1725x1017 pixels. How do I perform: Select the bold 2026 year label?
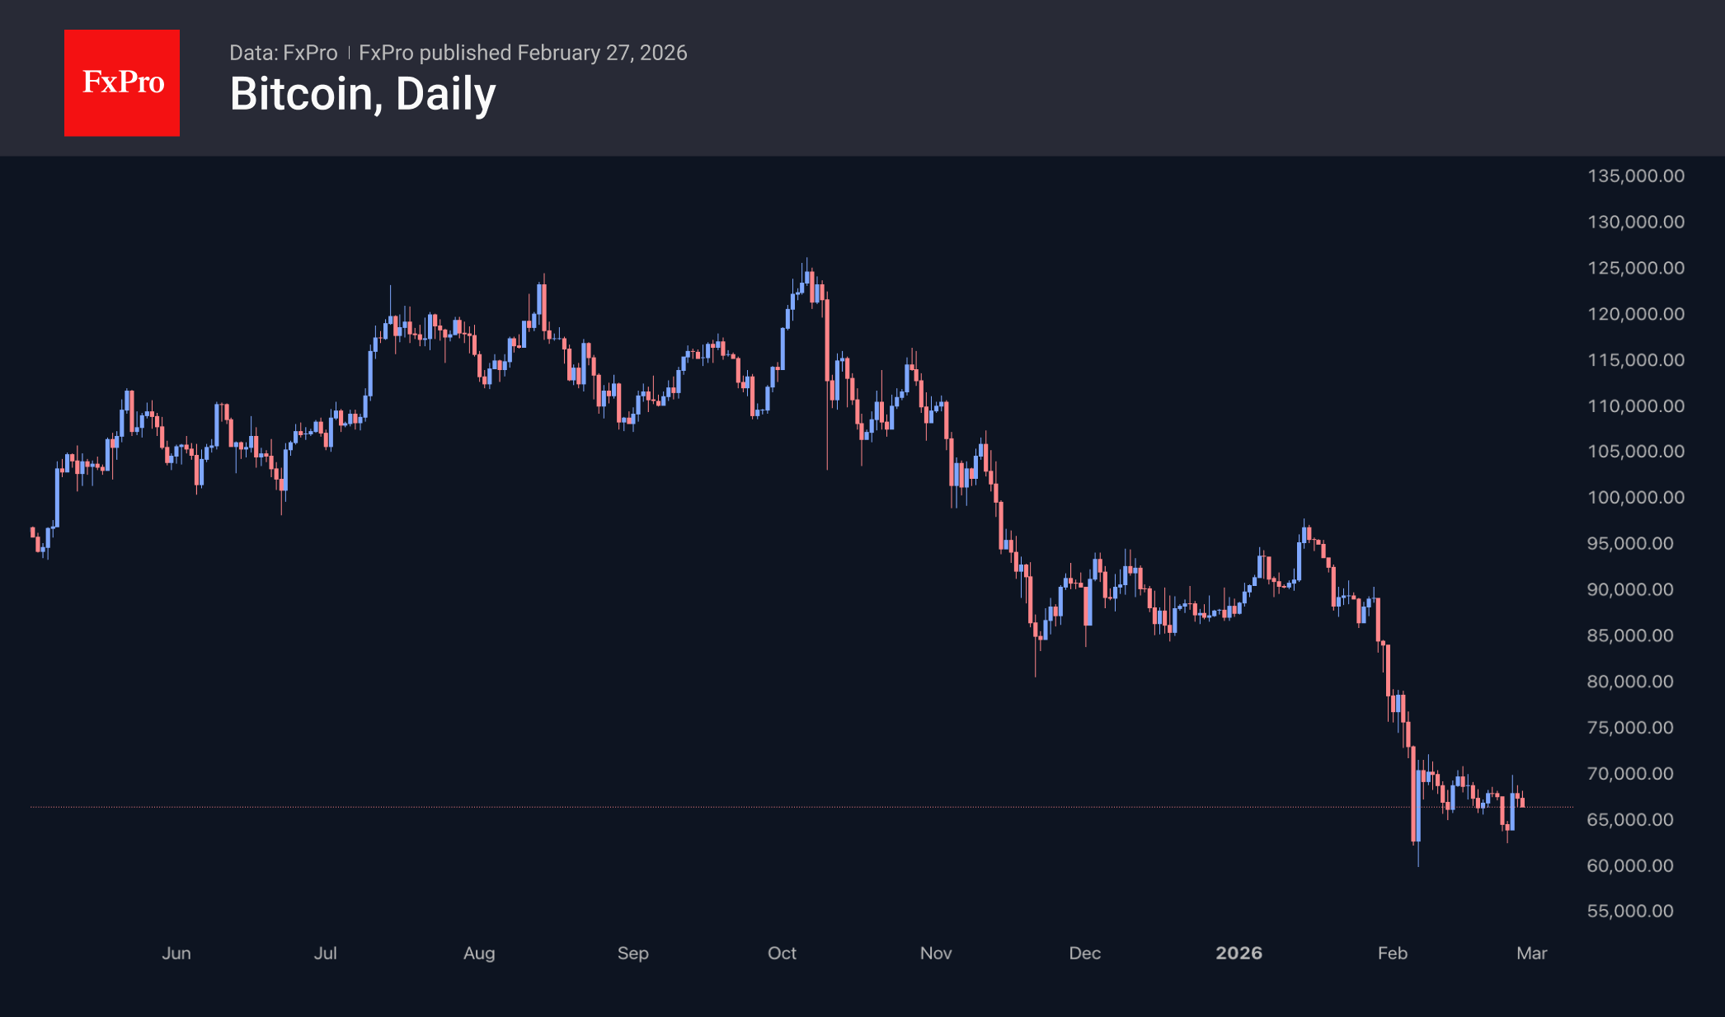pos(1239,953)
